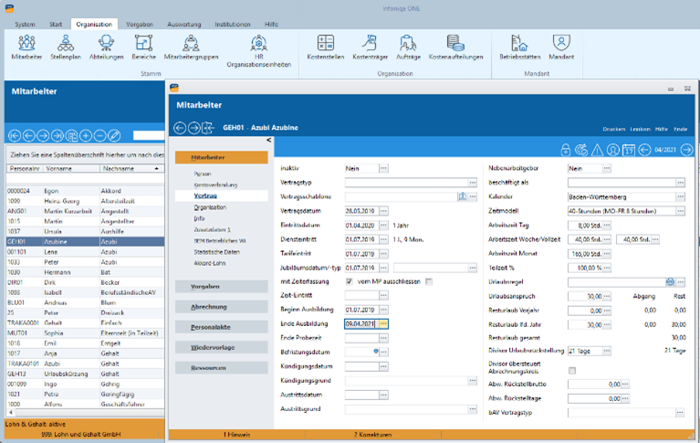The width and height of the screenshot is (700, 443).
Task: Click the person circle icon in period toolbar
Action: point(613,150)
